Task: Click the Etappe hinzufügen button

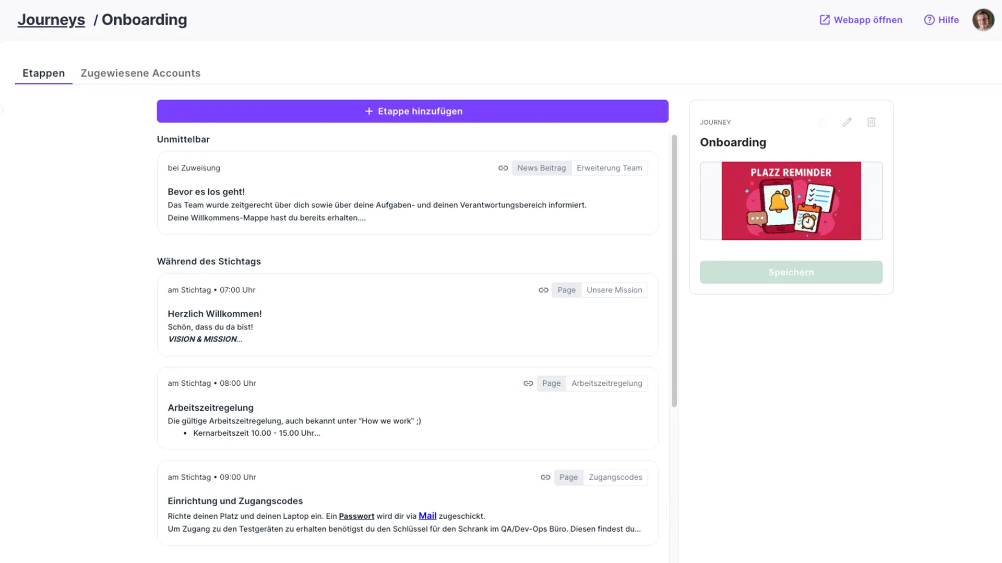Action: coord(412,111)
